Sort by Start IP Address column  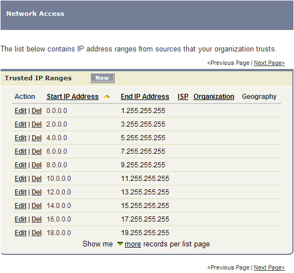[x=73, y=97]
